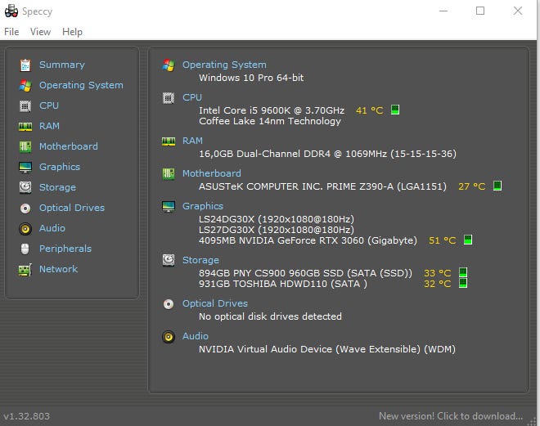Viewport: 540px width, 426px height.
Task: Click the version text v1.32.803
Action: point(27,416)
